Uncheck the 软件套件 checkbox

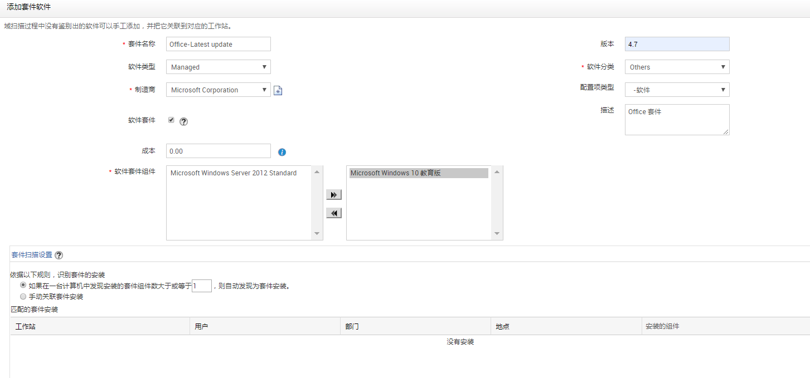pyautogui.click(x=171, y=120)
